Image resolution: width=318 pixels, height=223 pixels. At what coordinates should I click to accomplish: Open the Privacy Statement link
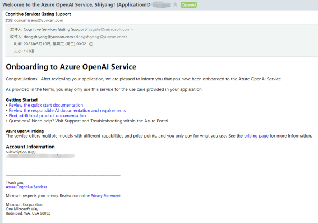(105, 196)
